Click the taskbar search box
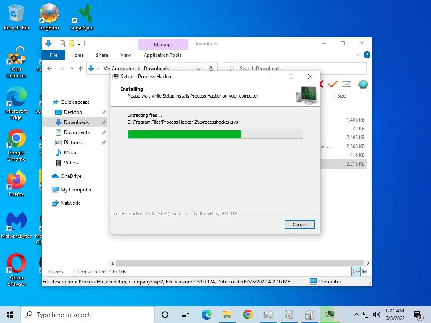431x323 pixels. 88,315
